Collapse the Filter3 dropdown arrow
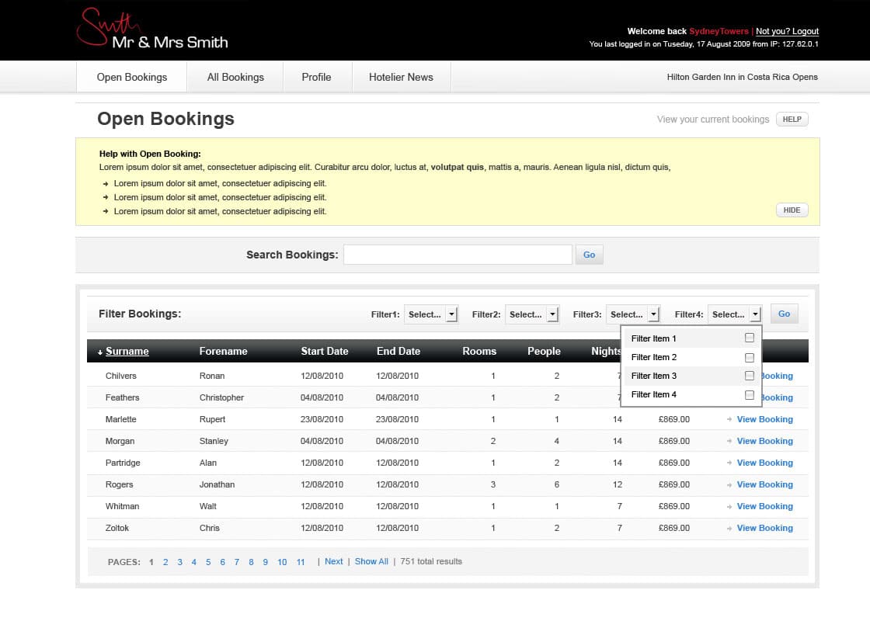Viewport: 870px width, 621px height. click(653, 314)
